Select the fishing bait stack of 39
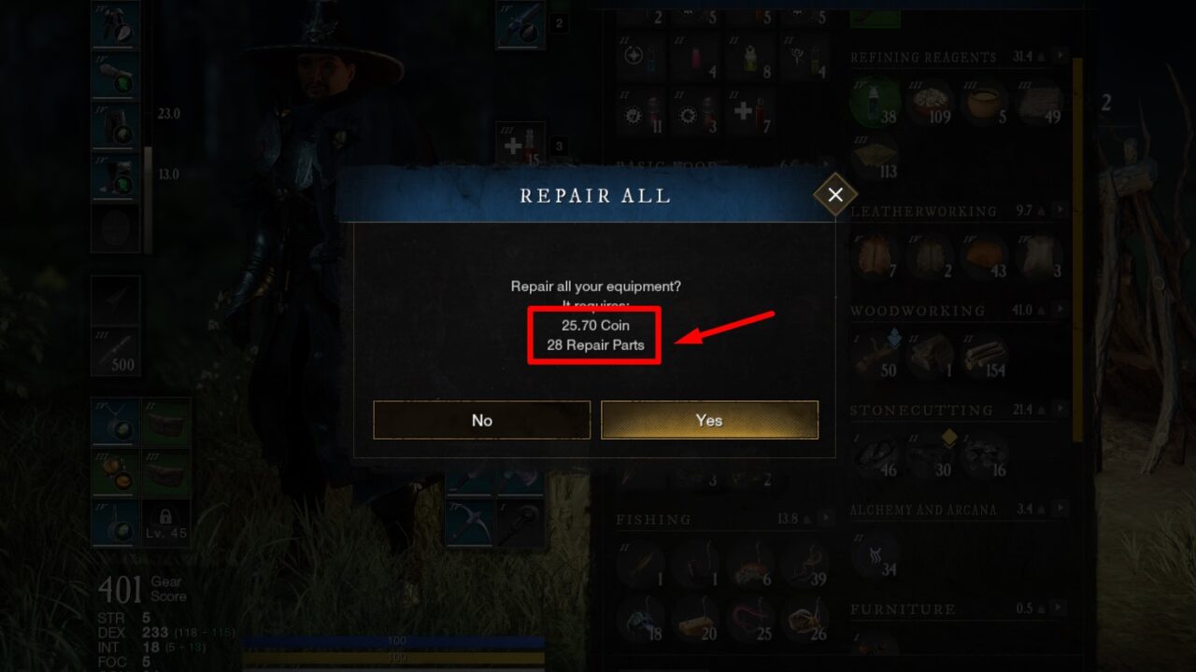The image size is (1196, 672). (x=804, y=564)
